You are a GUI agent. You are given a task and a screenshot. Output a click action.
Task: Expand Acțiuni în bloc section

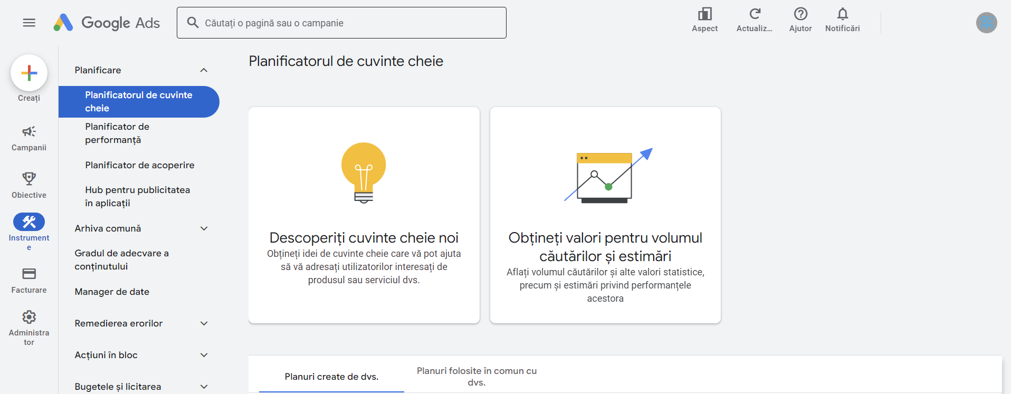[x=204, y=355]
